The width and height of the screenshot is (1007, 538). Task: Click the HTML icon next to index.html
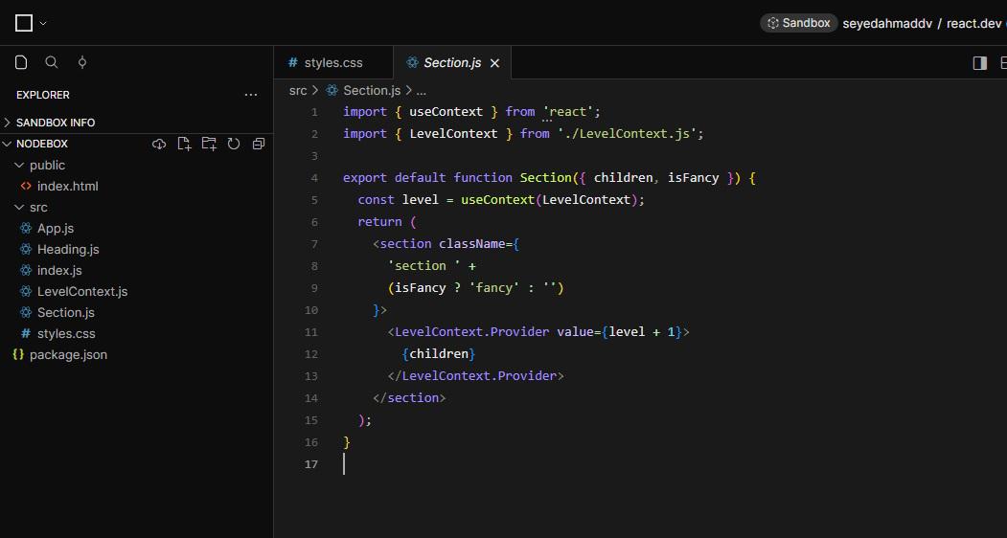point(26,186)
